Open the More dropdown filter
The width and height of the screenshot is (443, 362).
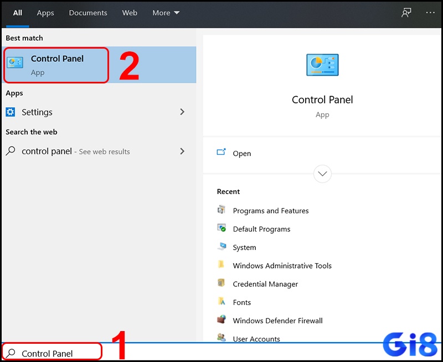pos(166,13)
